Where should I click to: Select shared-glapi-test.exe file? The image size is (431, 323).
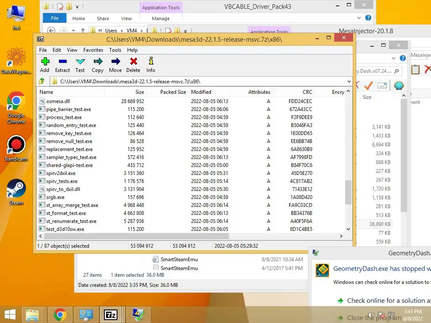(x=69, y=165)
